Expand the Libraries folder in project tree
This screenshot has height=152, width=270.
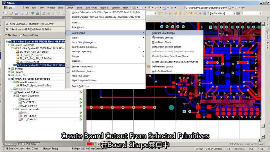10,72
